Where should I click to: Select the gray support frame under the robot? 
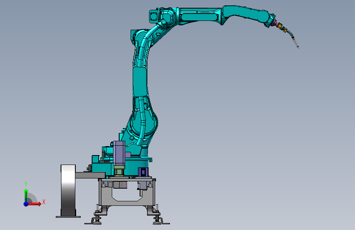(x=127, y=192)
